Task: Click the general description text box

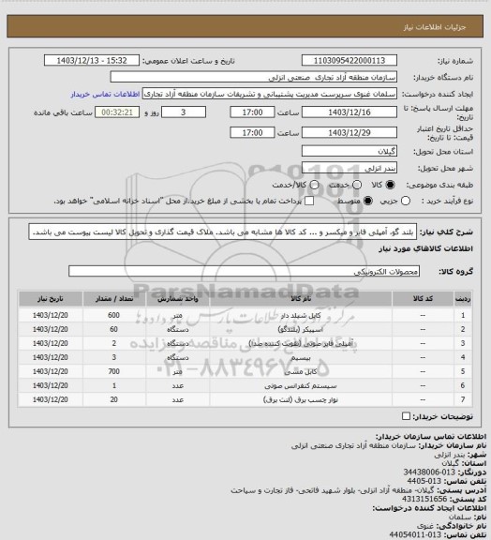Action: point(222,232)
